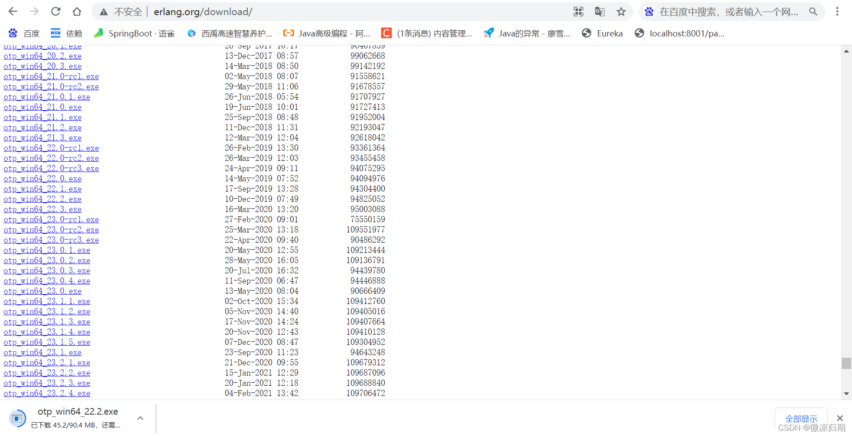
Task: Open the 依赖 MVN bookmark
Action: coord(67,33)
